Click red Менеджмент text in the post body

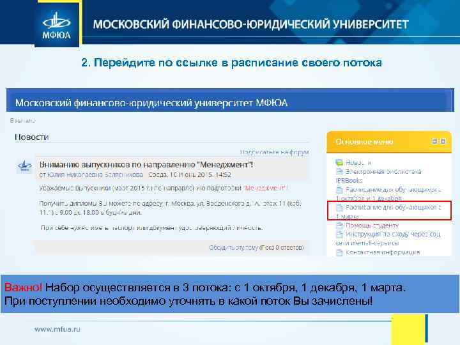[265, 188]
